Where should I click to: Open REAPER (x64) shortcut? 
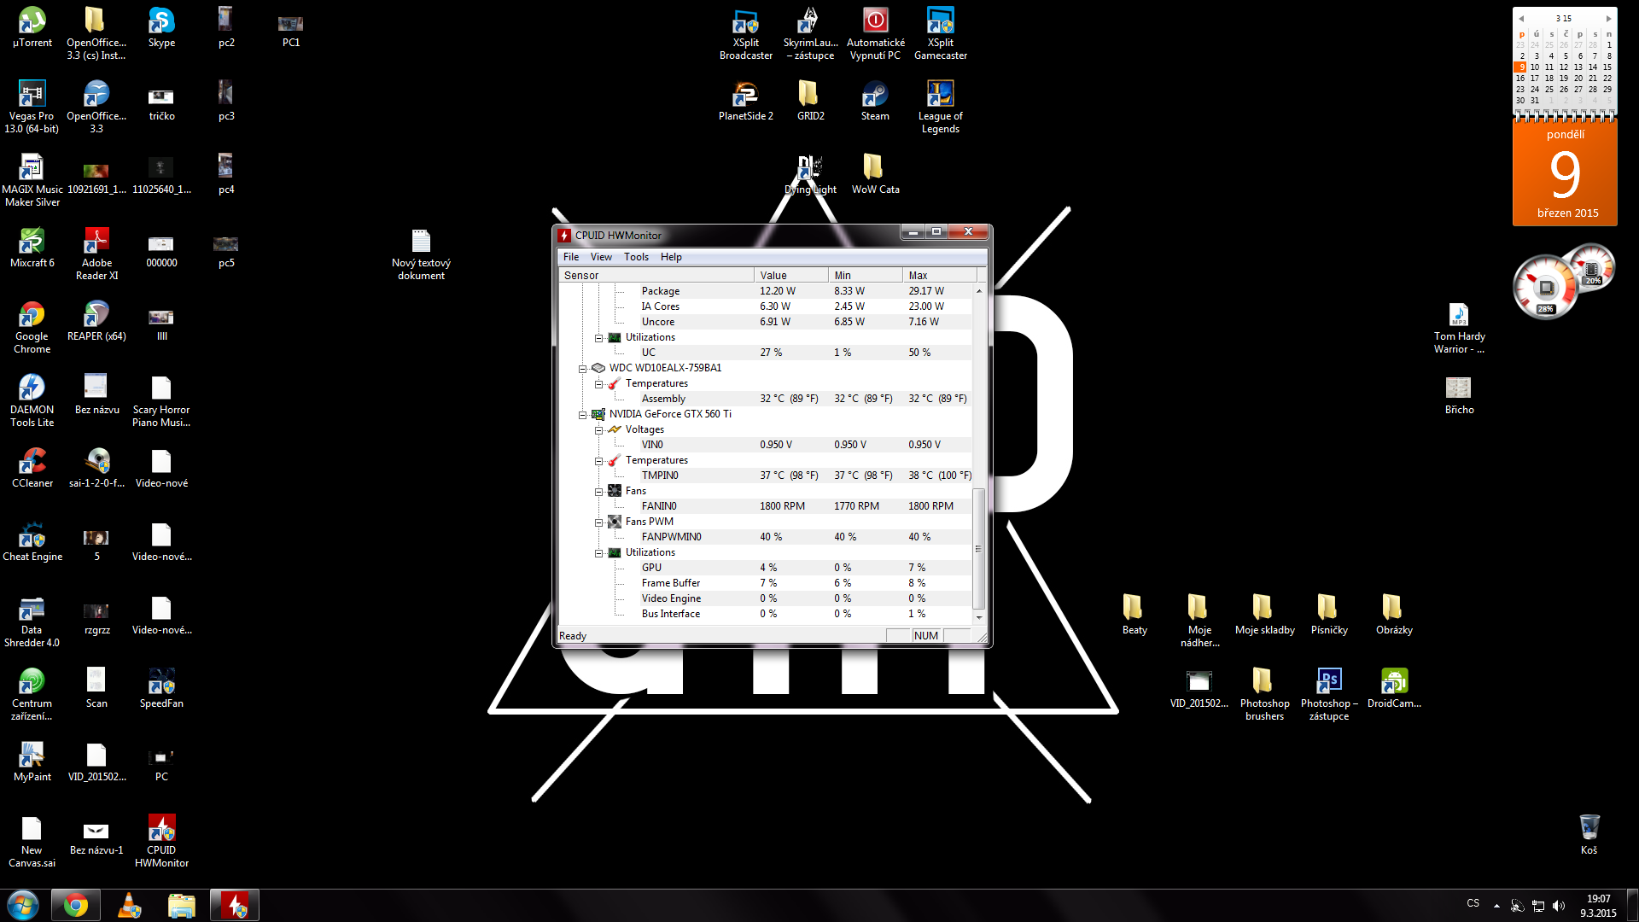pyautogui.click(x=96, y=321)
